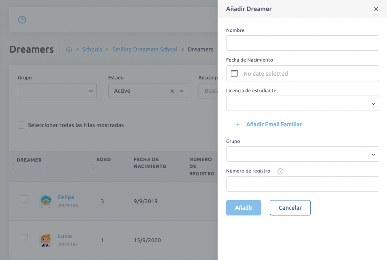Select the checkbox for Felipe's row
The height and width of the screenshot is (260, 387).
tap(24, 199)
